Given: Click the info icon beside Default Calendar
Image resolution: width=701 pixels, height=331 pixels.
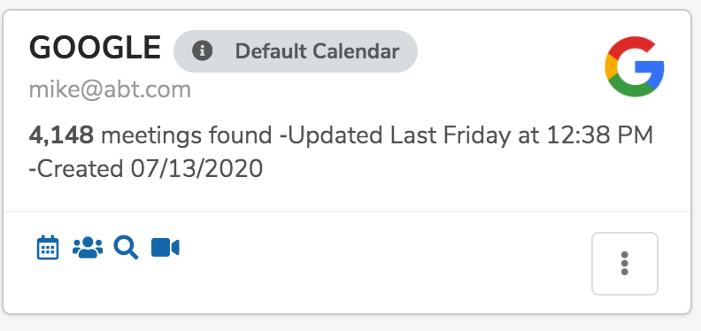Looking at the screenshot, I should point(202,51).
